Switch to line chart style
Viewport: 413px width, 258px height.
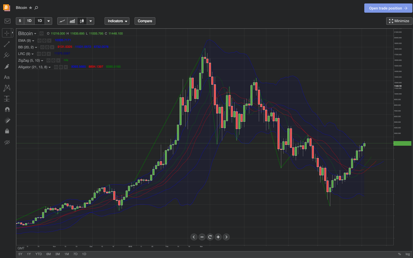click(x=62, y=21)
